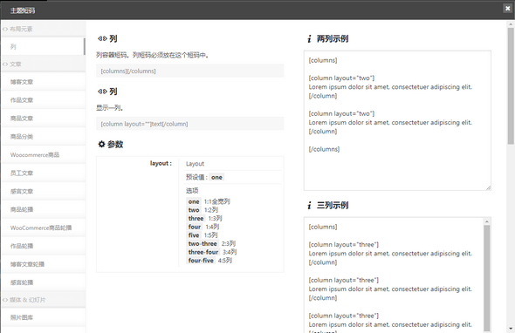This screenshot has height=333, width=515.
Task: Click inside the 两列示例 text area
Action: pos(397,120)
